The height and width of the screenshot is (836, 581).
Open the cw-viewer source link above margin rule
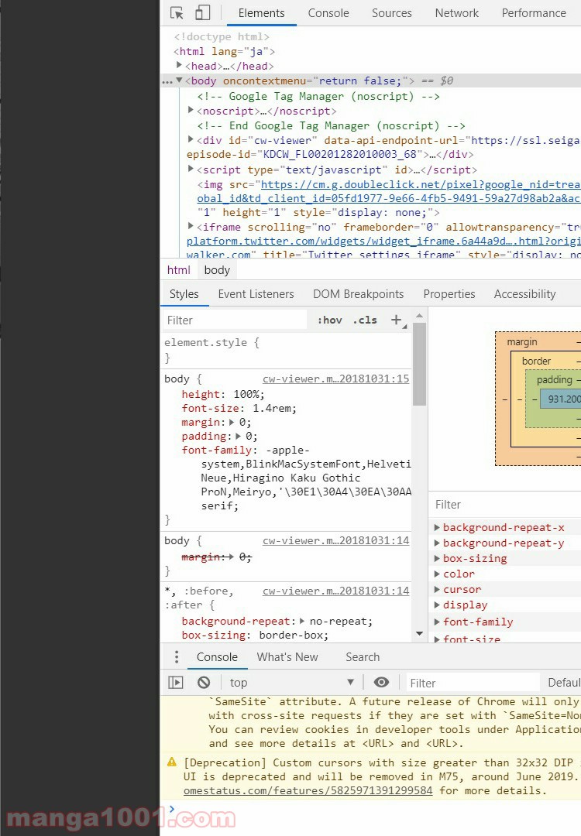point(336,540)
